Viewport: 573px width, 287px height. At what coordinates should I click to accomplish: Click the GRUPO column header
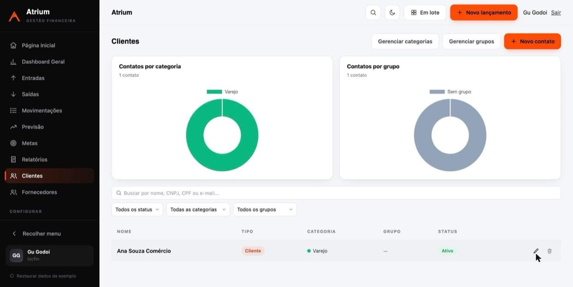pyautogui.click(x=392, y=232)
